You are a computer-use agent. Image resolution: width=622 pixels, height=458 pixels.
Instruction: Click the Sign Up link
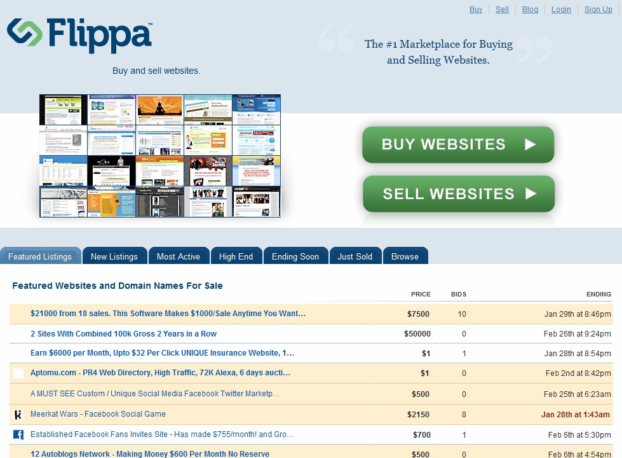(x=598, y=9)
